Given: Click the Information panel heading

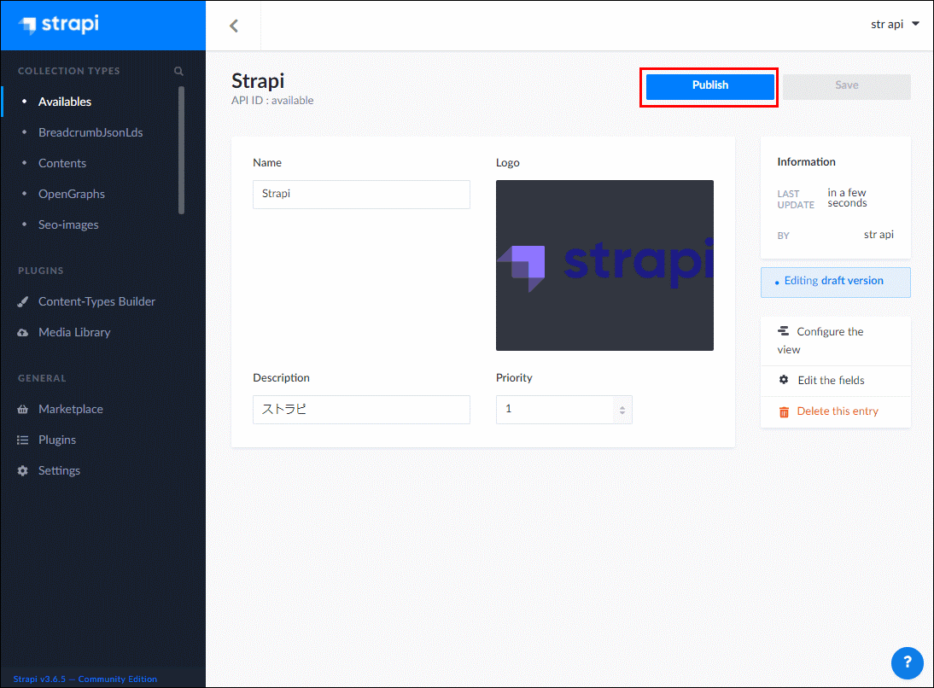Looking at the screenshot, I should (806, 162).
